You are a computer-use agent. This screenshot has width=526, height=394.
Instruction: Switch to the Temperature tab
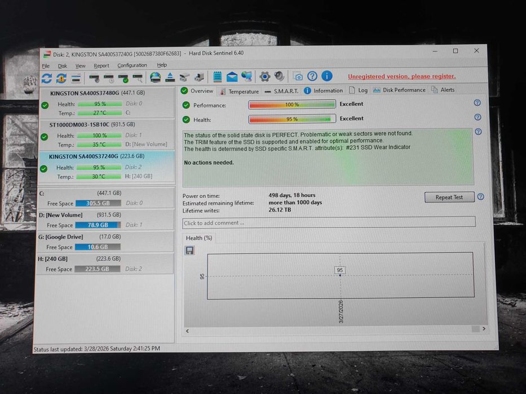coord(240,91)
